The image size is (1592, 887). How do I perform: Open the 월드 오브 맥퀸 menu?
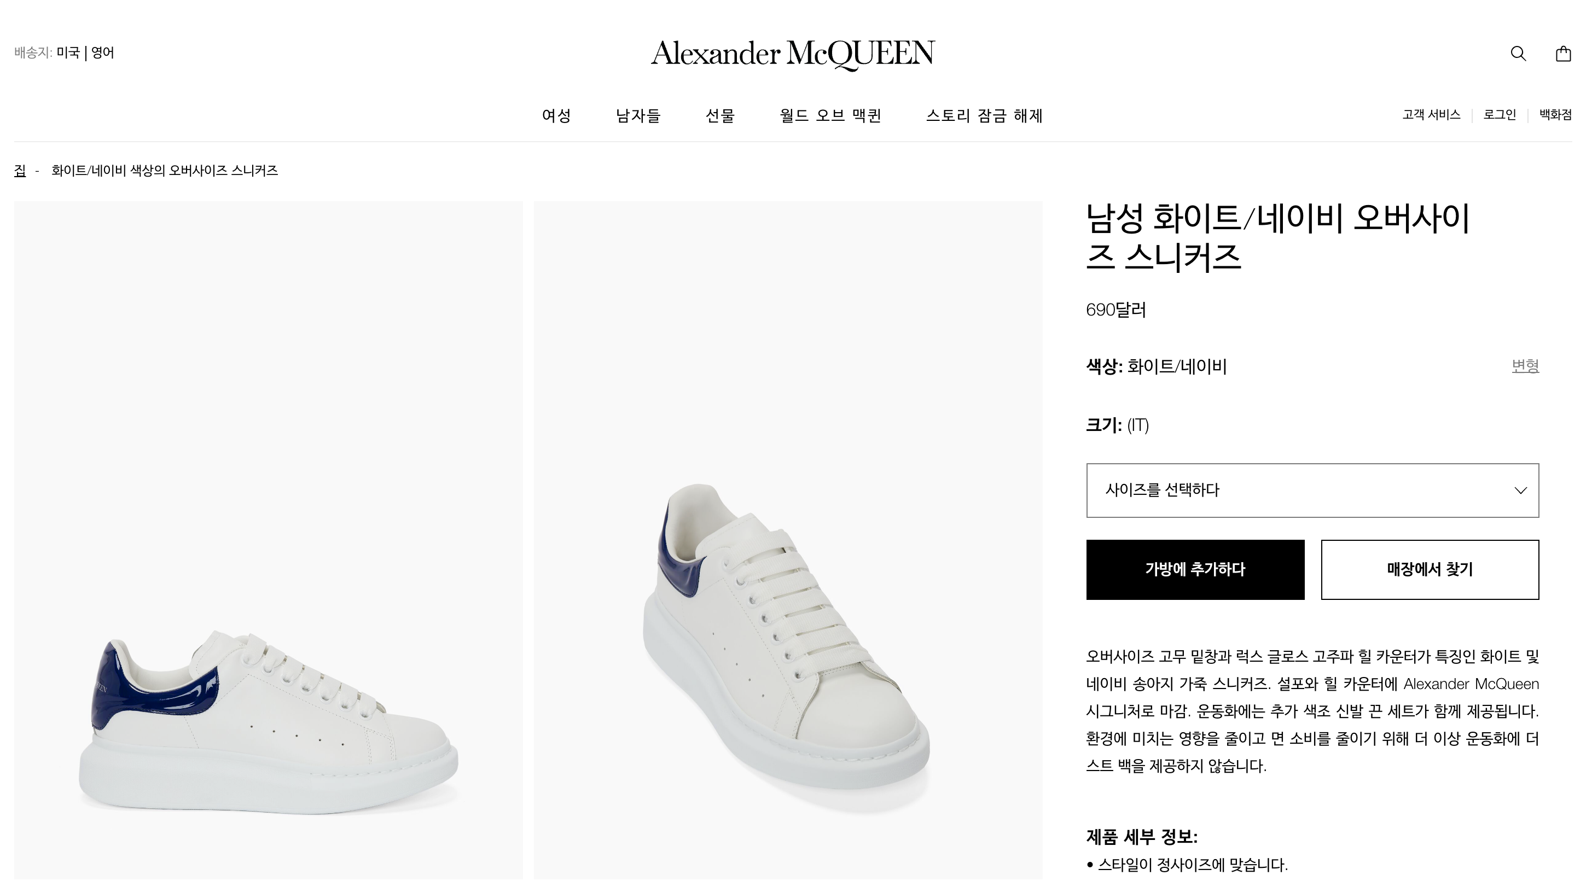click(830, 115)
